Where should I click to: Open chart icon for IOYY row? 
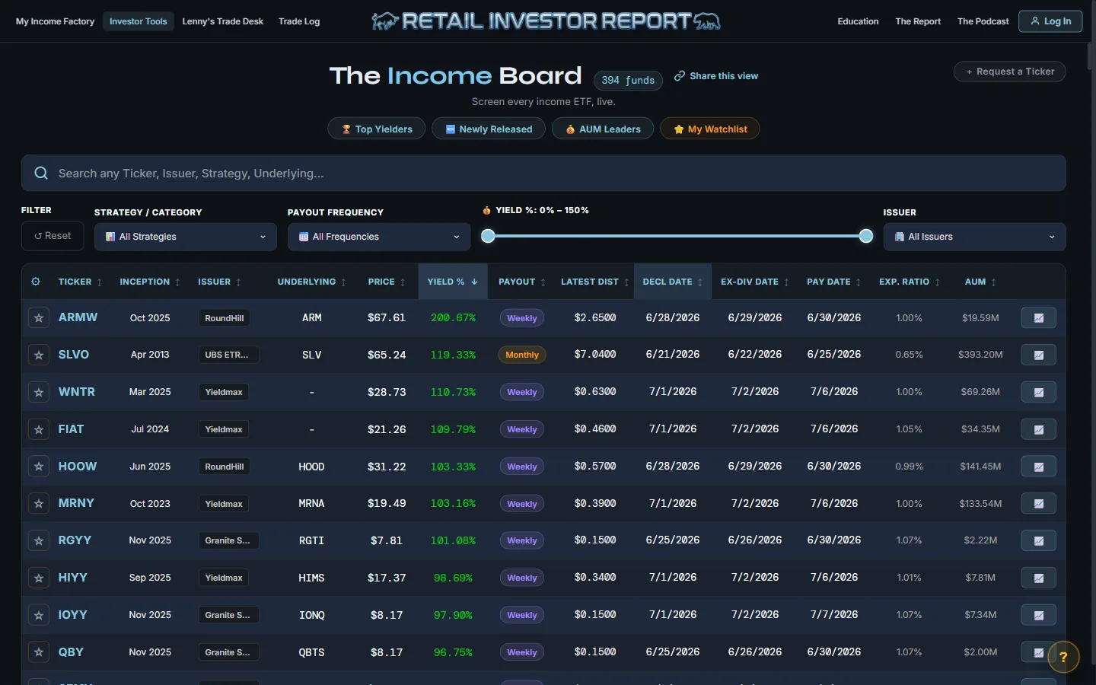pos(1038,615)
